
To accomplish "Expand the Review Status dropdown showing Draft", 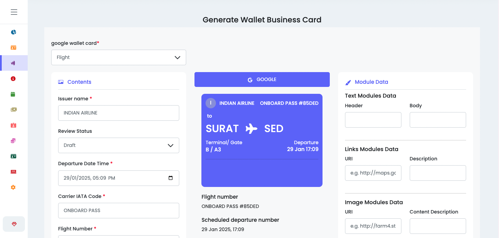I will (119, 145).
